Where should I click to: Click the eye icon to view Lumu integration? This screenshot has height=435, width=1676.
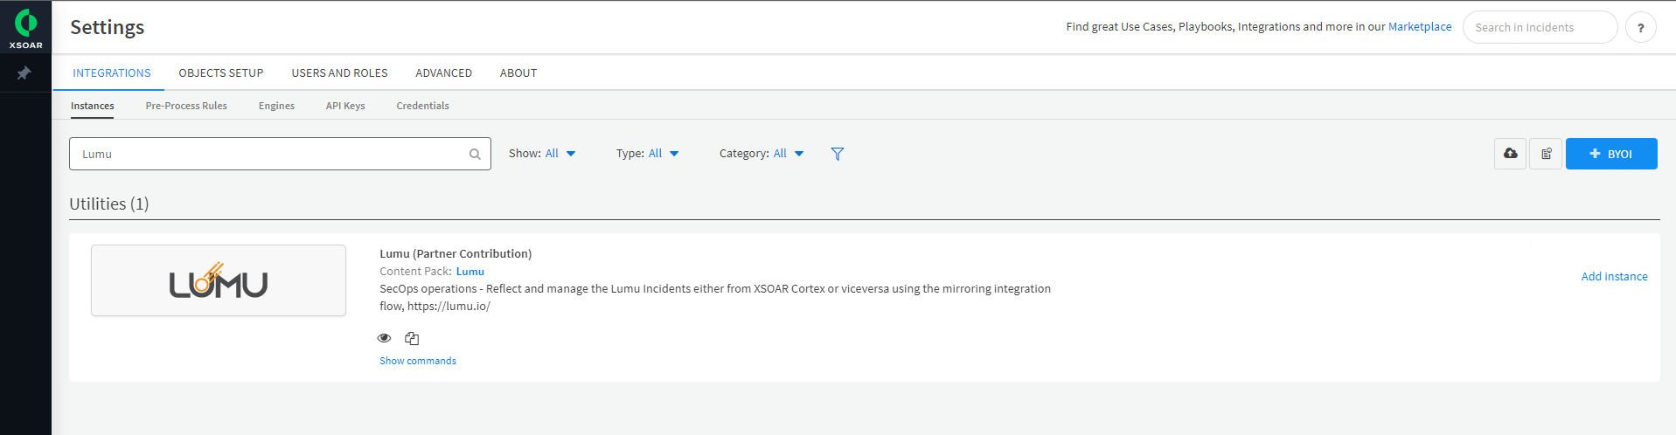coord(384,338)
